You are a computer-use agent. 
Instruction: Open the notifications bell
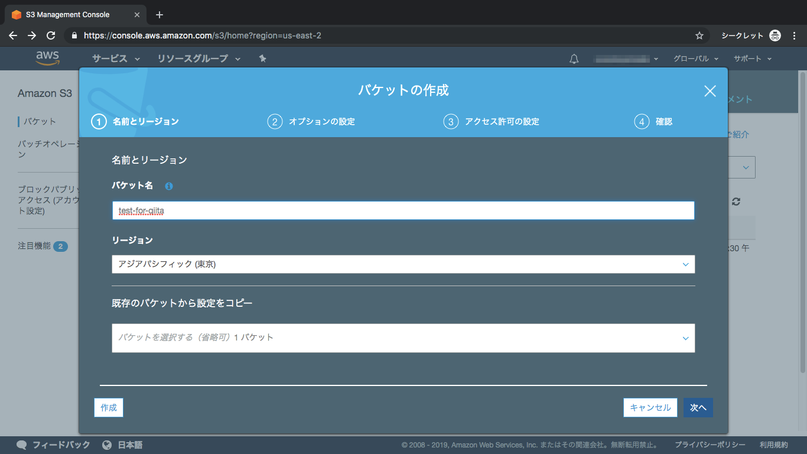(574, 59)
